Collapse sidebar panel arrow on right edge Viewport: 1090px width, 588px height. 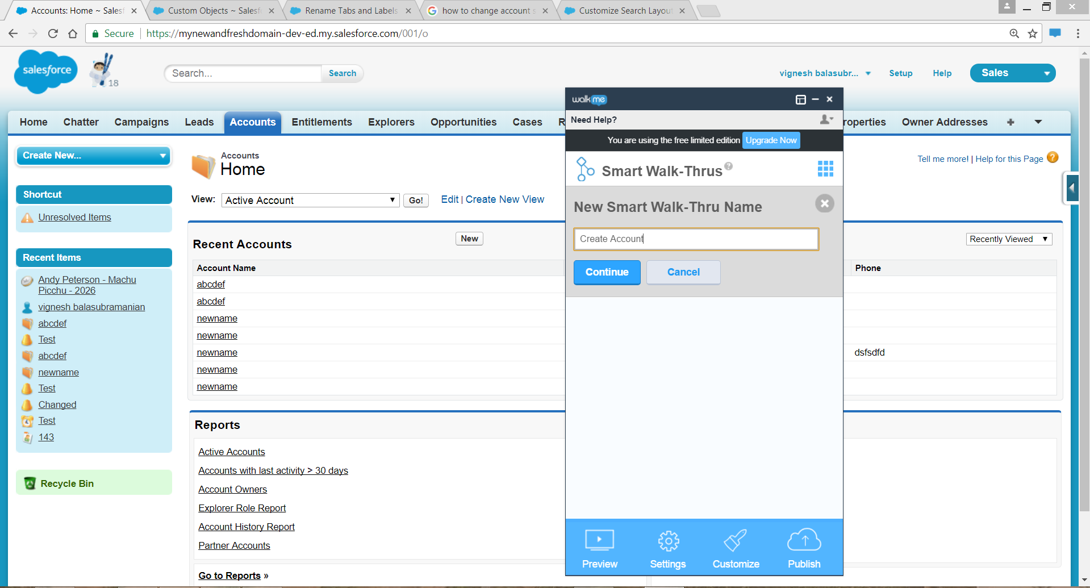[1072, 187]
